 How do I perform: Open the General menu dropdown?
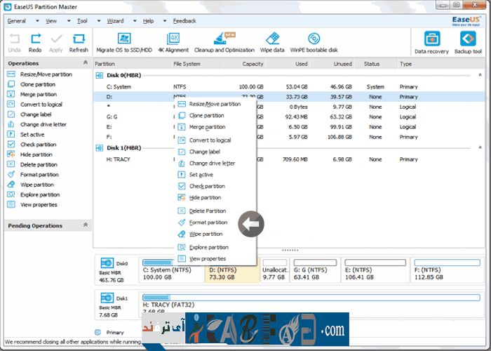tap(18, 21)
